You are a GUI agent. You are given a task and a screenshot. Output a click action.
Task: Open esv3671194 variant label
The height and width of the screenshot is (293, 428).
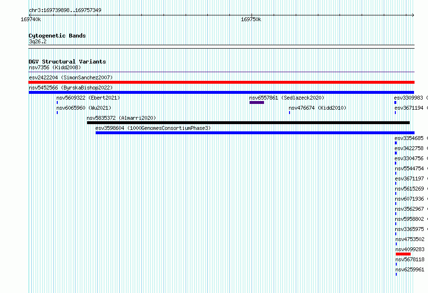[x=409, y=108]
